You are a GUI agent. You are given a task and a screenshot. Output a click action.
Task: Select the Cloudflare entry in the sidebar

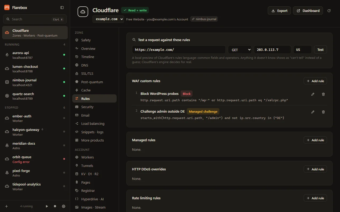pos(35,33)
